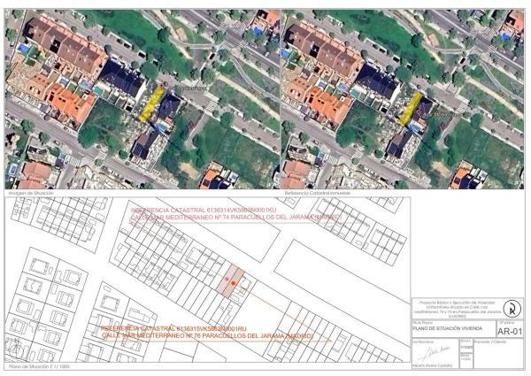This screenshot has height=376, width=531.
Task: Click the magenta dot marker on pink parcel
Action: click(227, 280)
